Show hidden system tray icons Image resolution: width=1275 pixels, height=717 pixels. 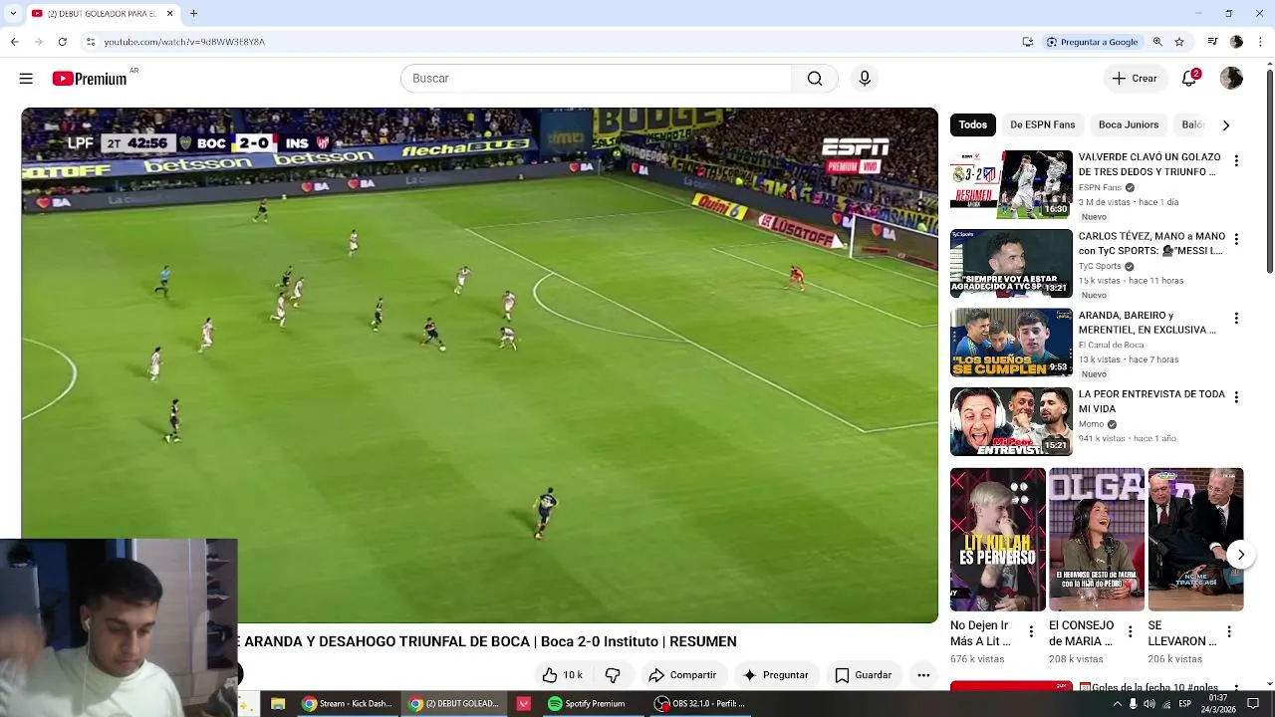coord(1117,704)
